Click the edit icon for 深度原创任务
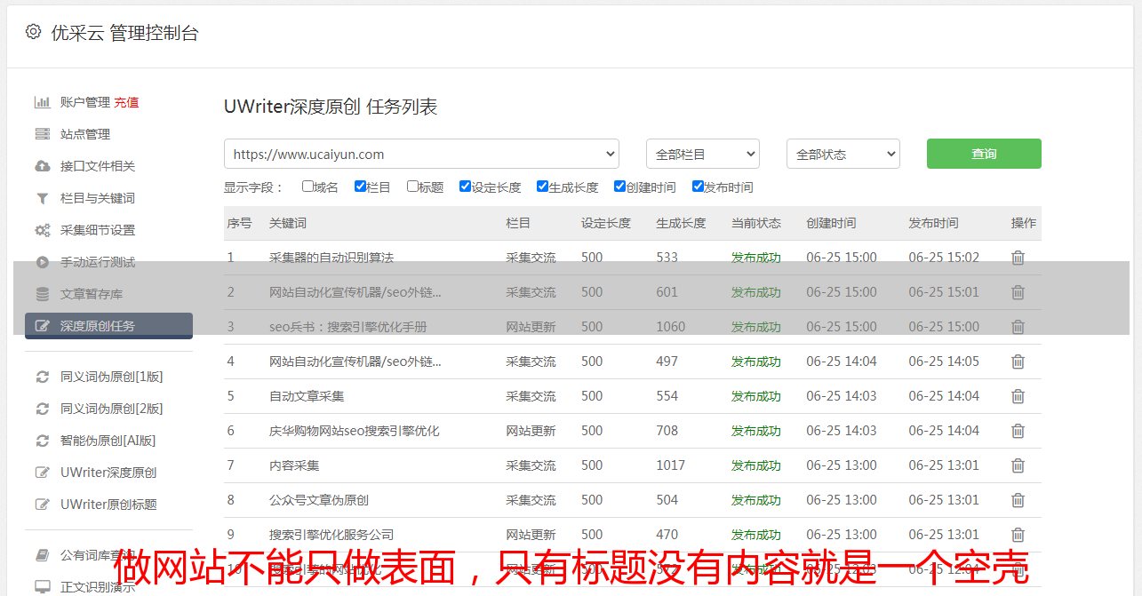The image size is (1142, 596). (x=42, y=326)
